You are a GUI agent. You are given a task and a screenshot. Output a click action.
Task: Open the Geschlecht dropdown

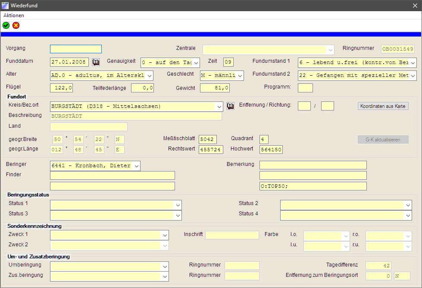coord(240,76)
